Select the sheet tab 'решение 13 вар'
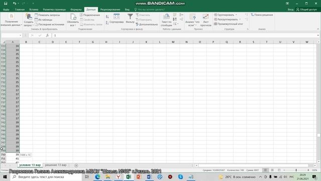321x181 pixels. point(56,165)
